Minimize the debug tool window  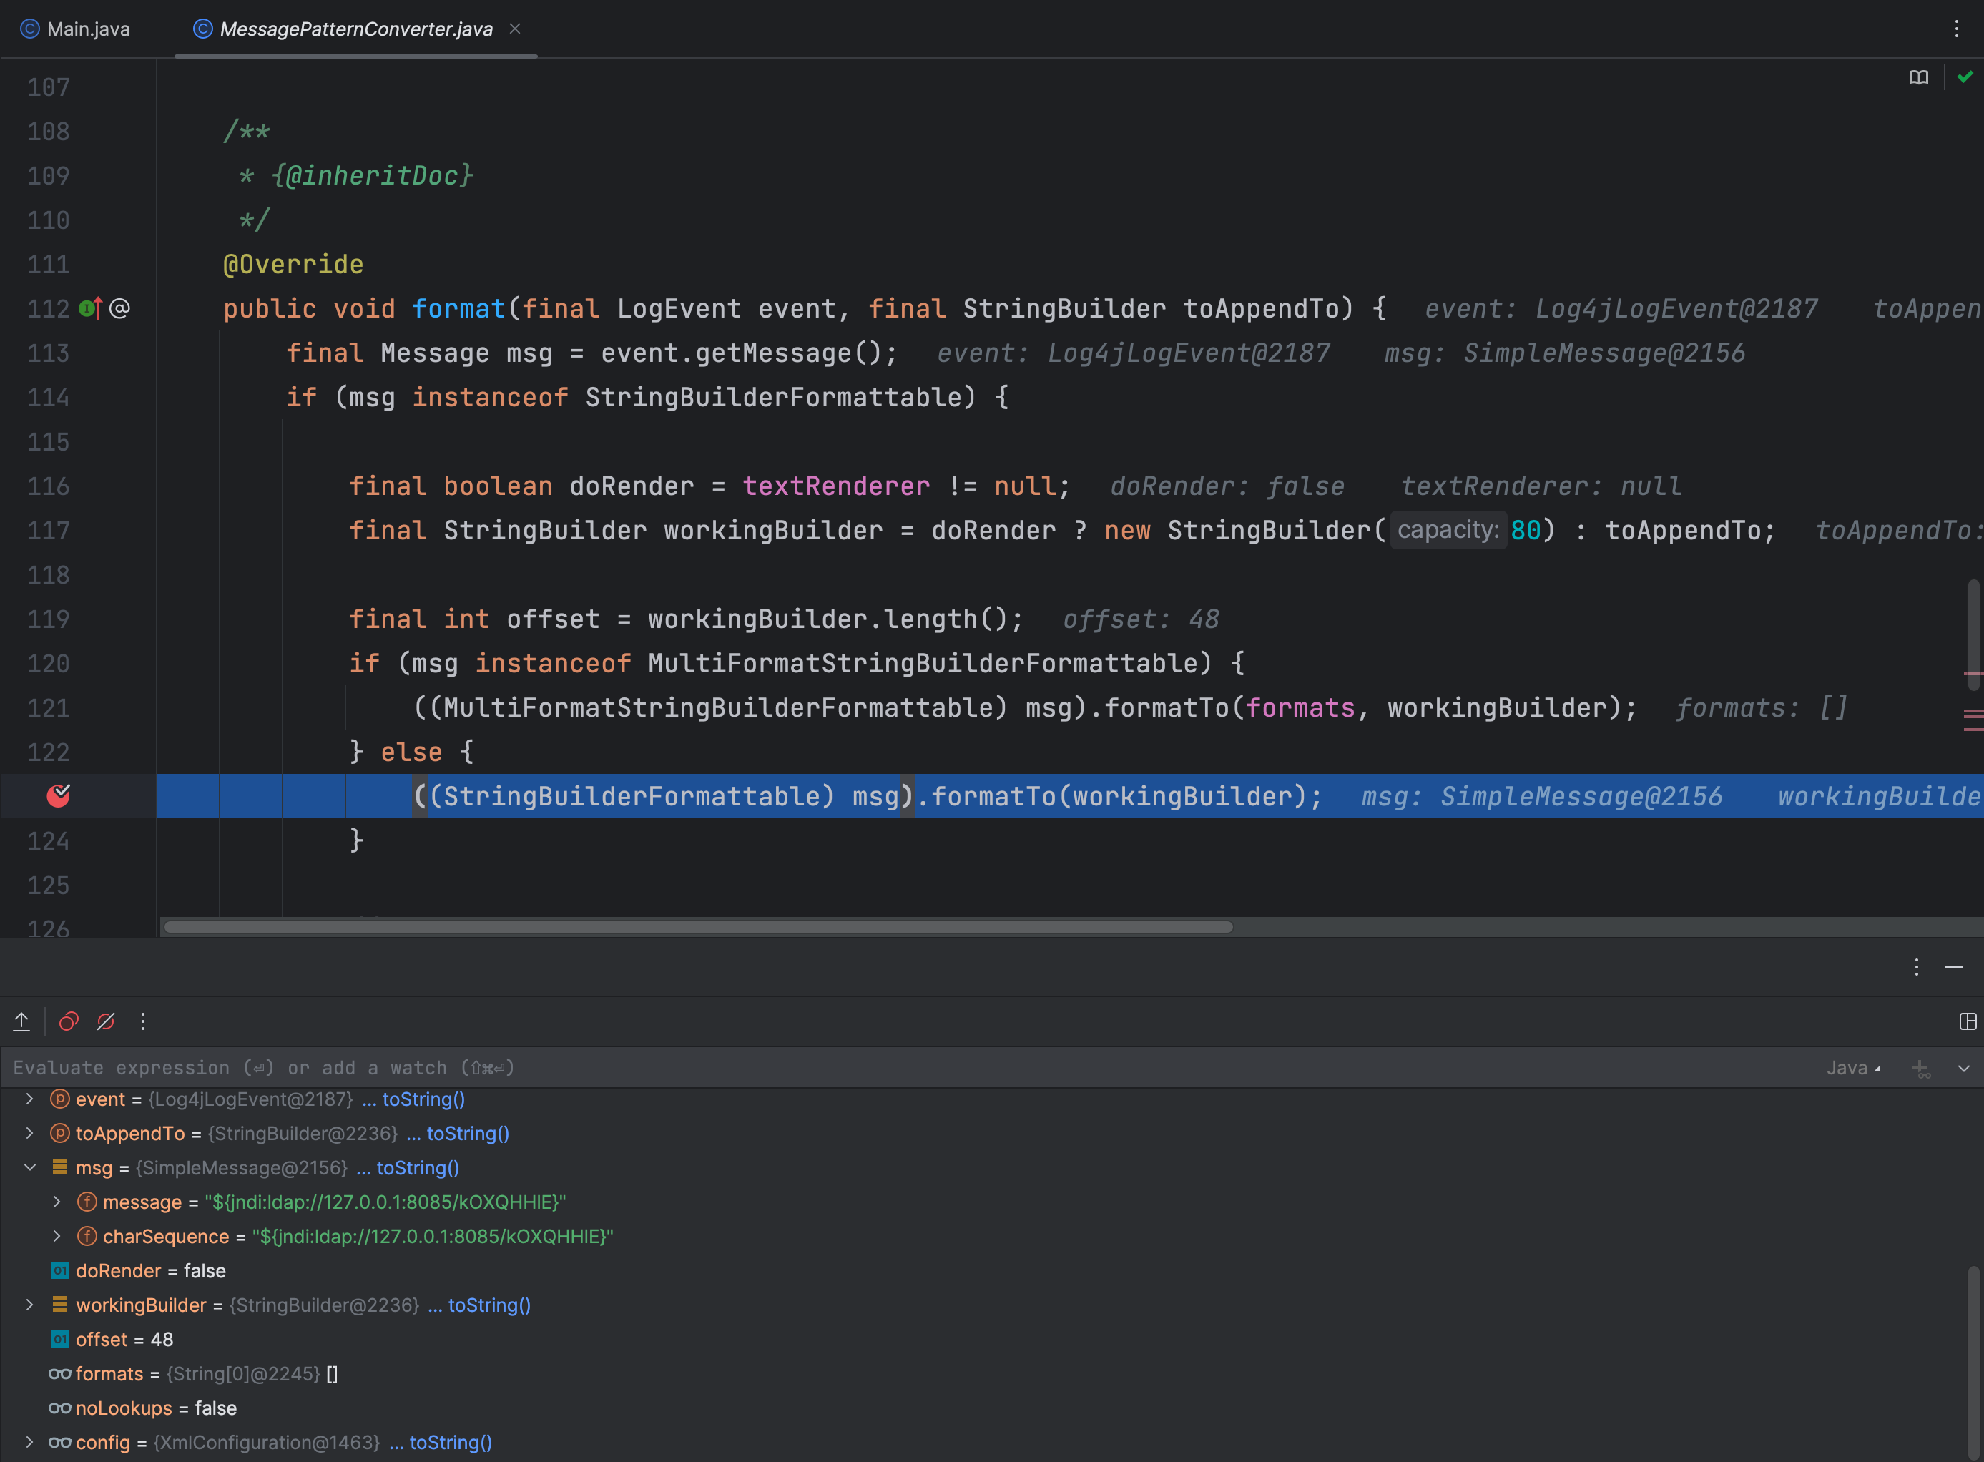[1954, 967]
